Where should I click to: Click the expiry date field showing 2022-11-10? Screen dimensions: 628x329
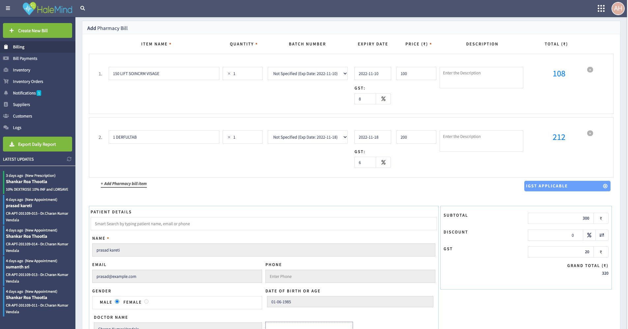373,73
